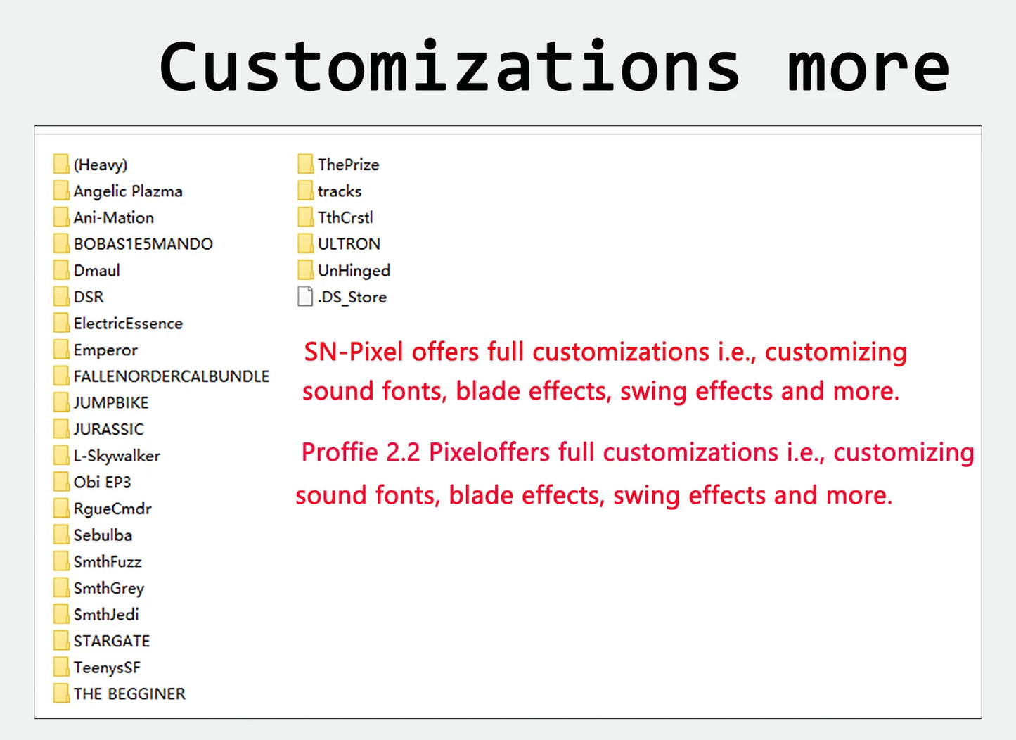This screenshot has width=1016, height=740.
Task: Select the JURASSIC folder name
Action: pyautogui.click(x=109, y=429)
